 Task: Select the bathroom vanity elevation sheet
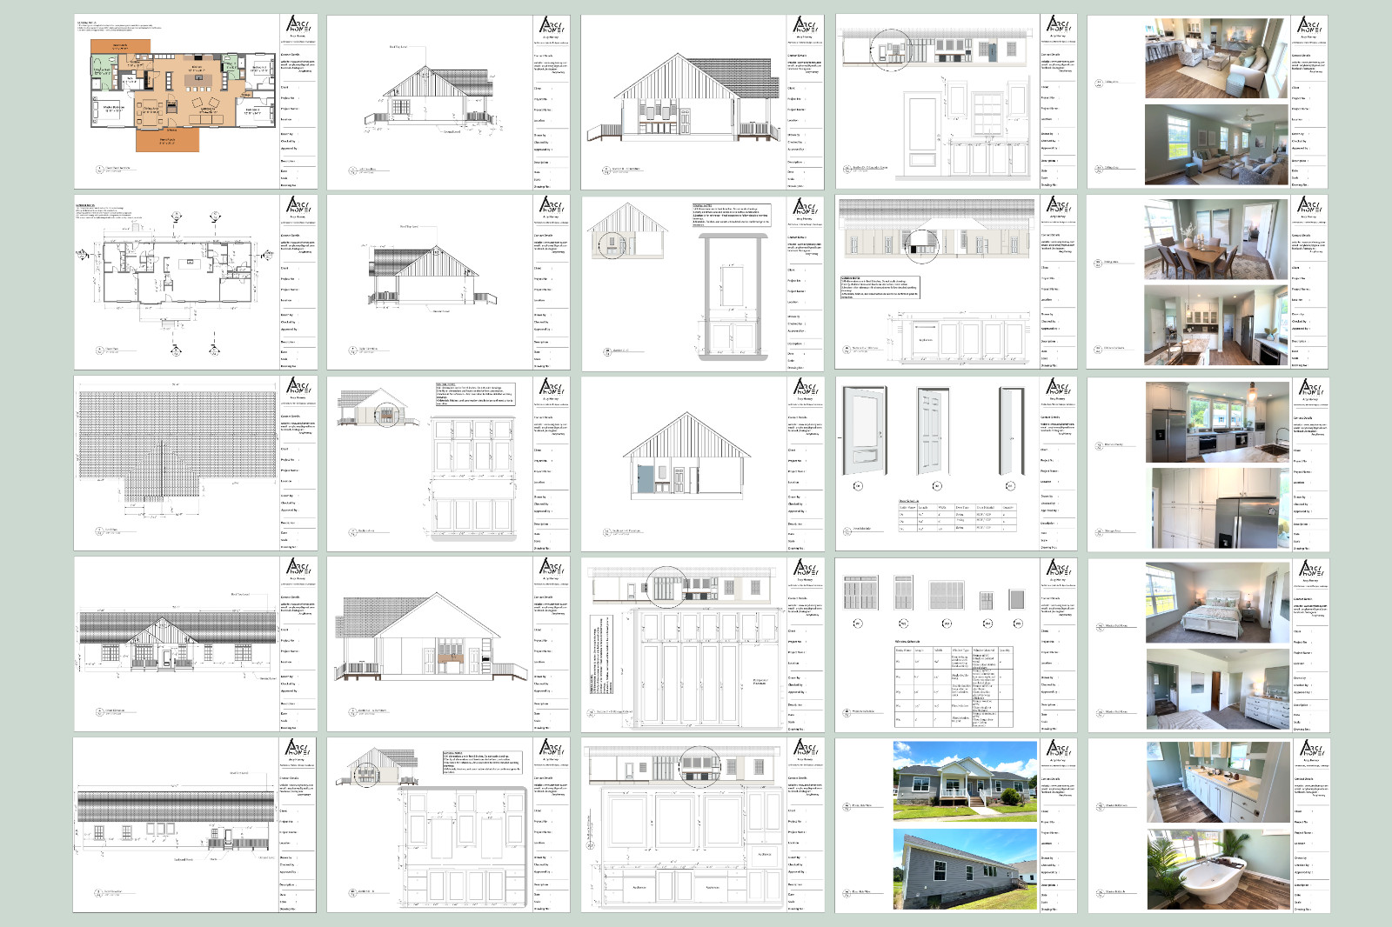[x=448, y=825]
